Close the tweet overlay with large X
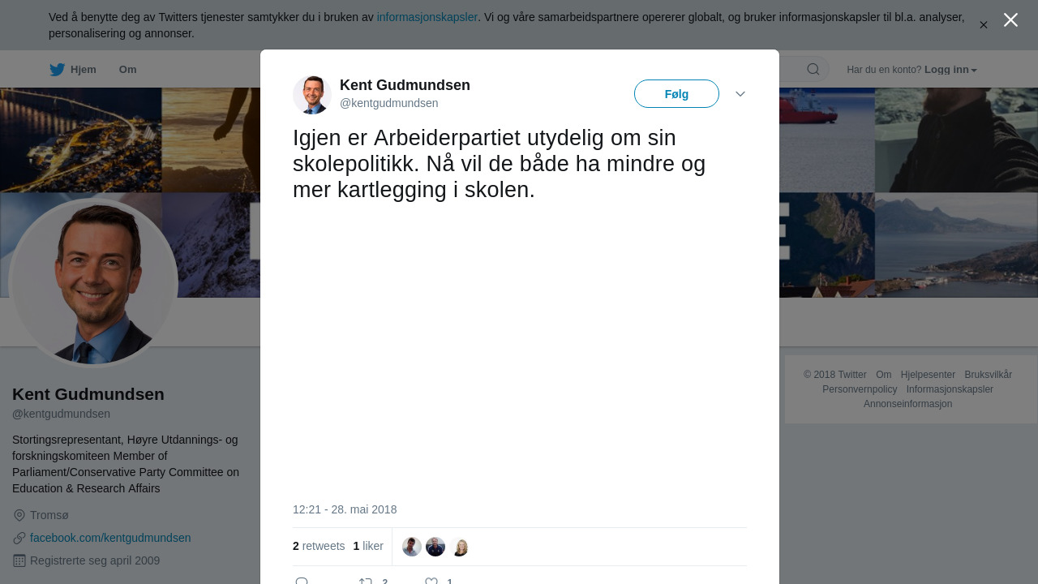The height and width of the screenshot is (584, 1038). [1010, 20]
